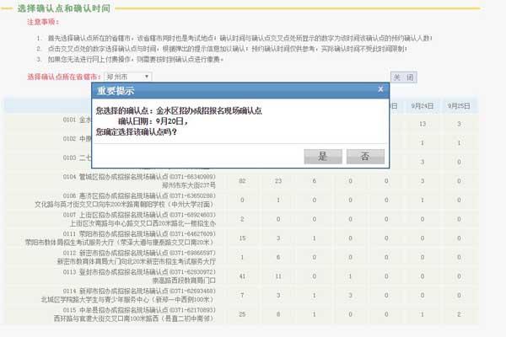
Task: Click the 关闭 button beside the city selector
Action: tap(403, 77)
